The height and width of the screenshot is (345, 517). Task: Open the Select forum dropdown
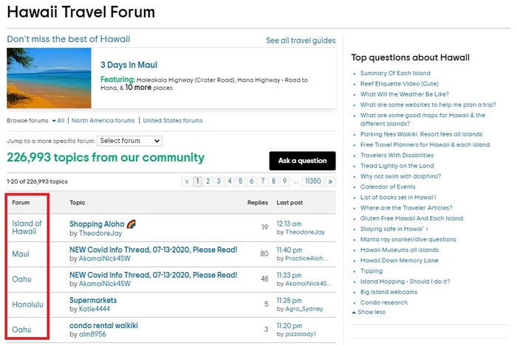(x=129, y=141)
